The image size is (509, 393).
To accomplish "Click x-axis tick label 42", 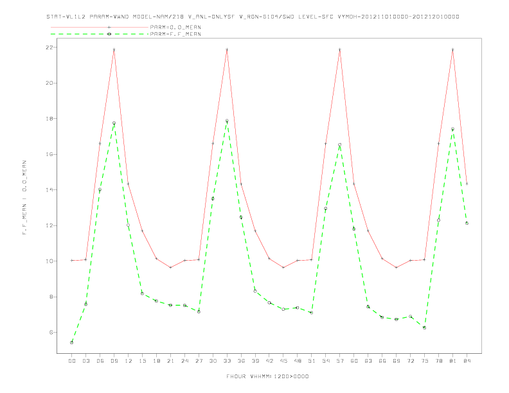I will click(269, 361).
